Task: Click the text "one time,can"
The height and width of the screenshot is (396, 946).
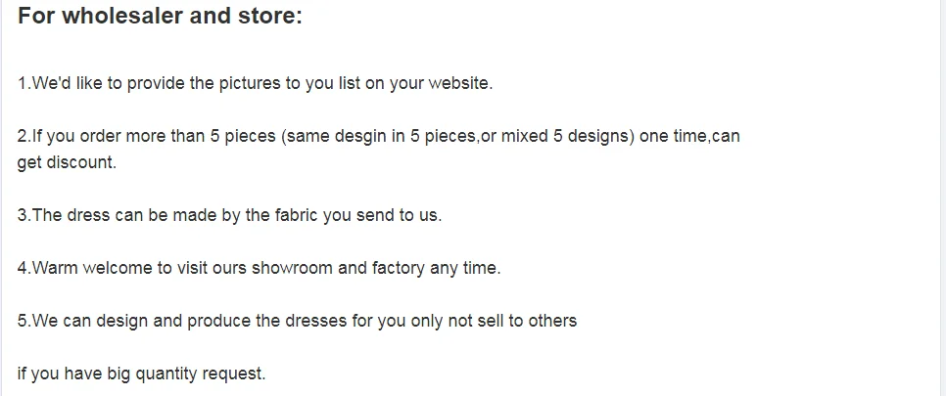Action: [x=689, y=136]
